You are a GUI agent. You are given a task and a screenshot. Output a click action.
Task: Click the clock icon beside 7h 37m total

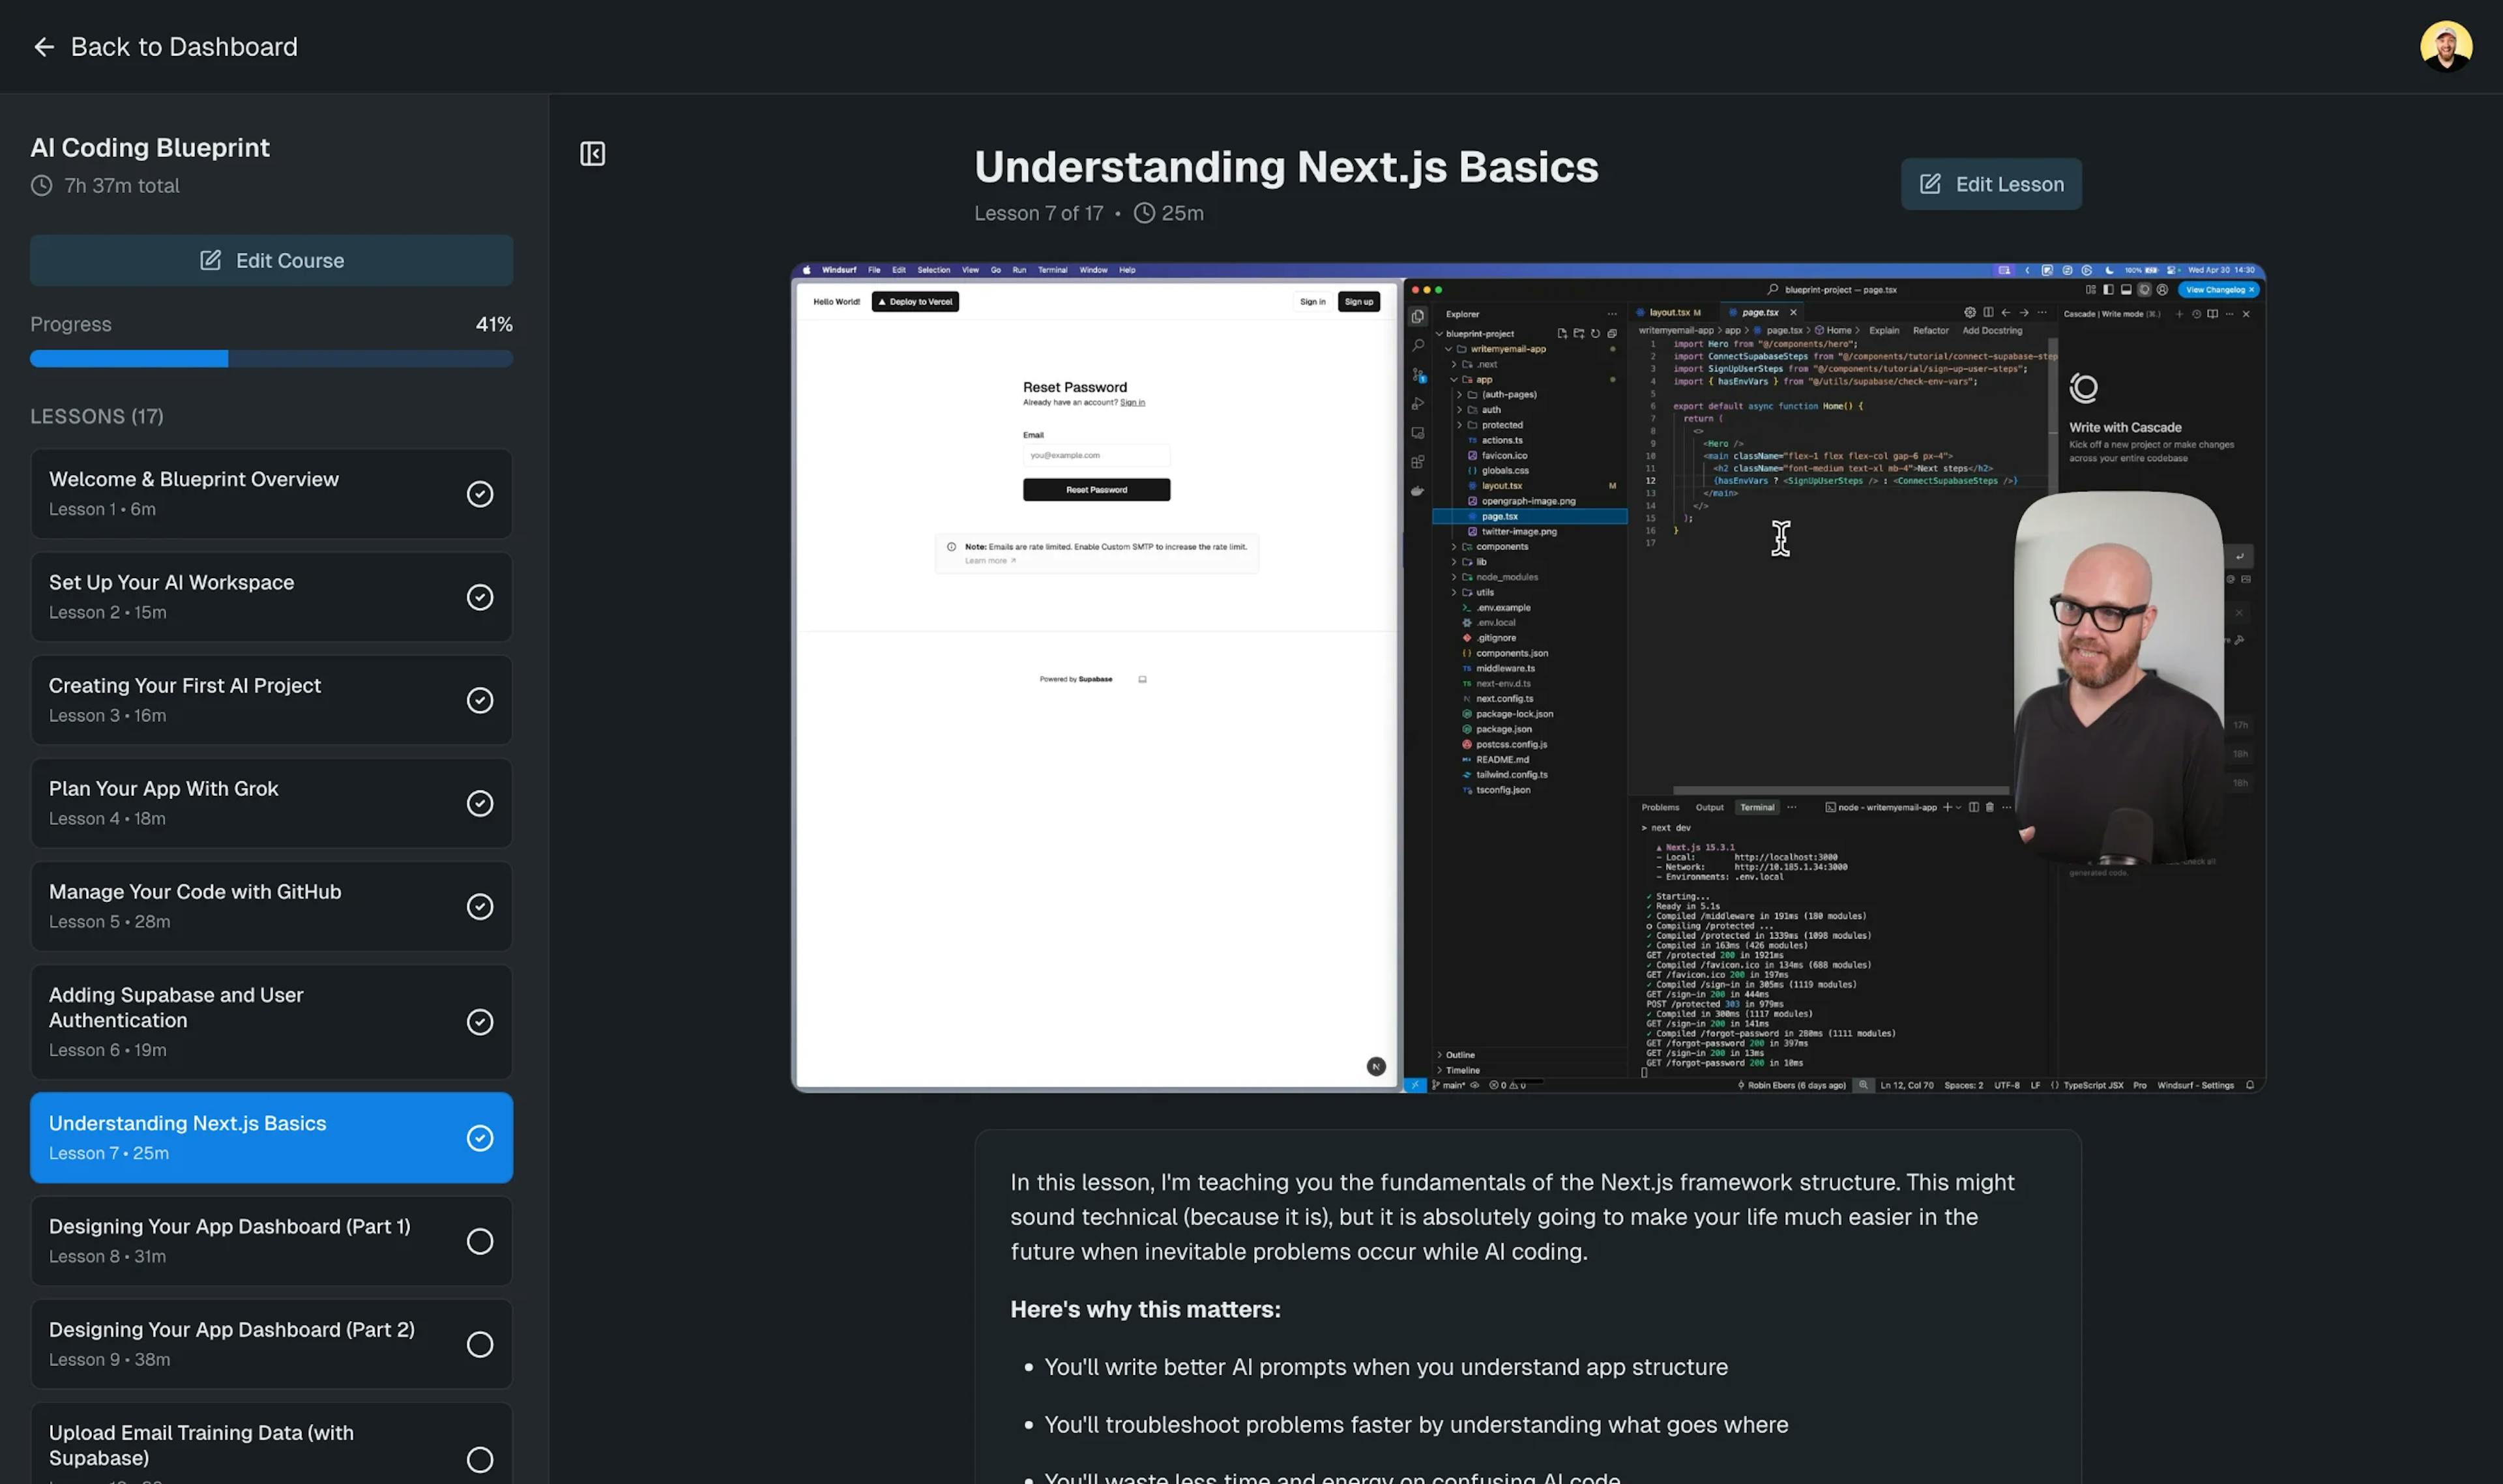41,185
